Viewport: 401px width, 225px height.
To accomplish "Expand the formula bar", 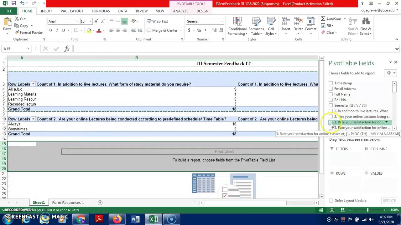I will pyautogui.click(x=397, y=49).
